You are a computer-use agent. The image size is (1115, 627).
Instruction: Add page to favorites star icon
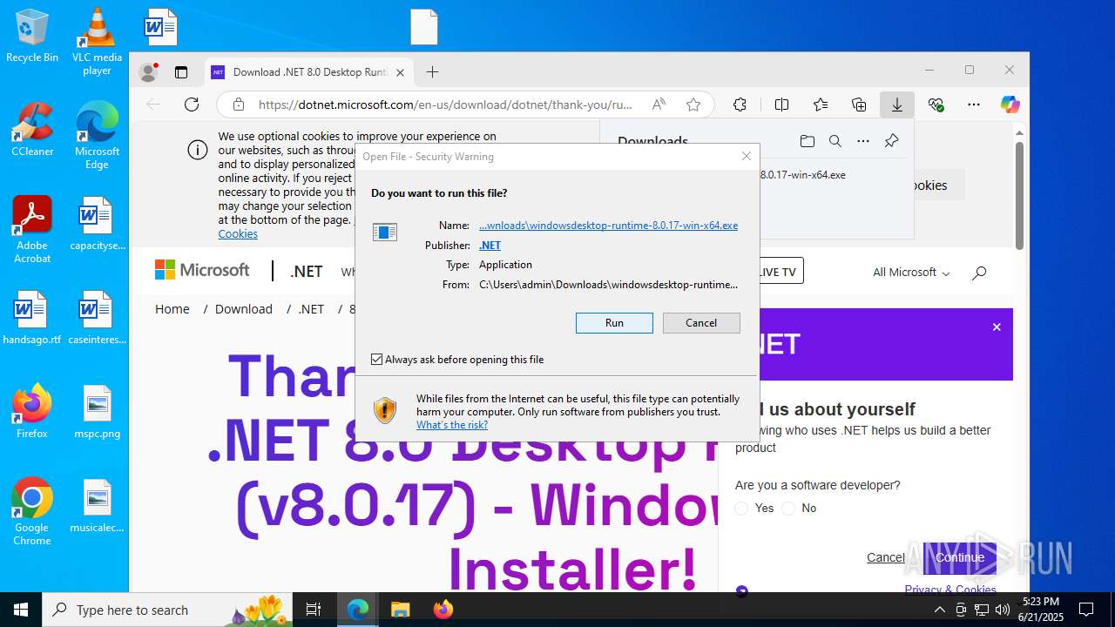[x=693, y=104]
